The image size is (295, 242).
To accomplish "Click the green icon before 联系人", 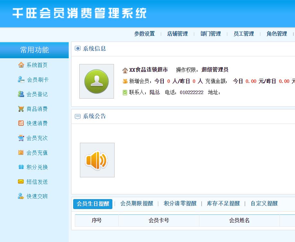I will click(x=125, y=93).
